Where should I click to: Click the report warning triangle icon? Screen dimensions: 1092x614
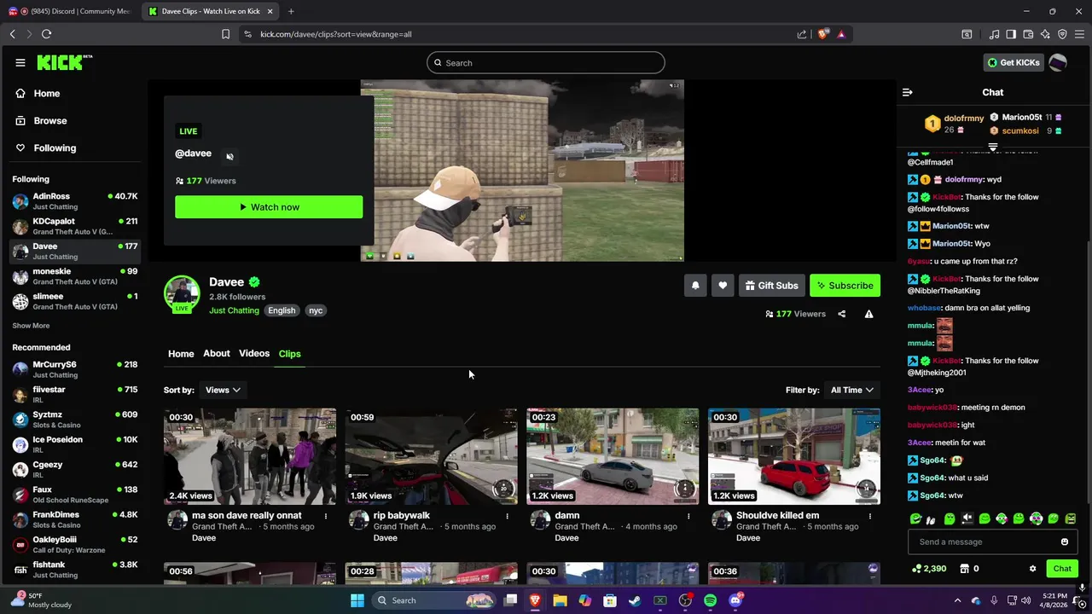[x=868, y=314]
